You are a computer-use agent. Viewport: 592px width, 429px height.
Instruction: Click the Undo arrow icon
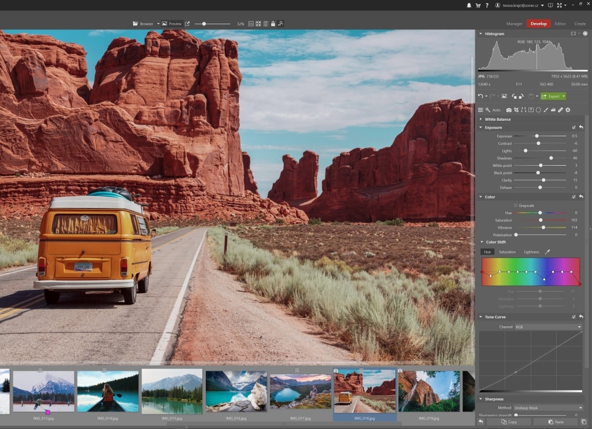click(480, 96)
